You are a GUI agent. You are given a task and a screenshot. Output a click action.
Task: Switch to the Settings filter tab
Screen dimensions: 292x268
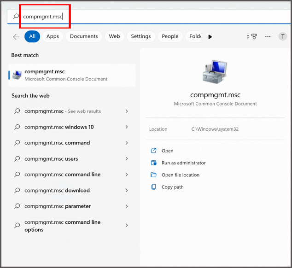(x=141, y=36)
